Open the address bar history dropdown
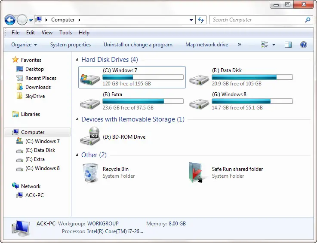The height and width of the screenshot is (243, 317). [x=191, y=20]
